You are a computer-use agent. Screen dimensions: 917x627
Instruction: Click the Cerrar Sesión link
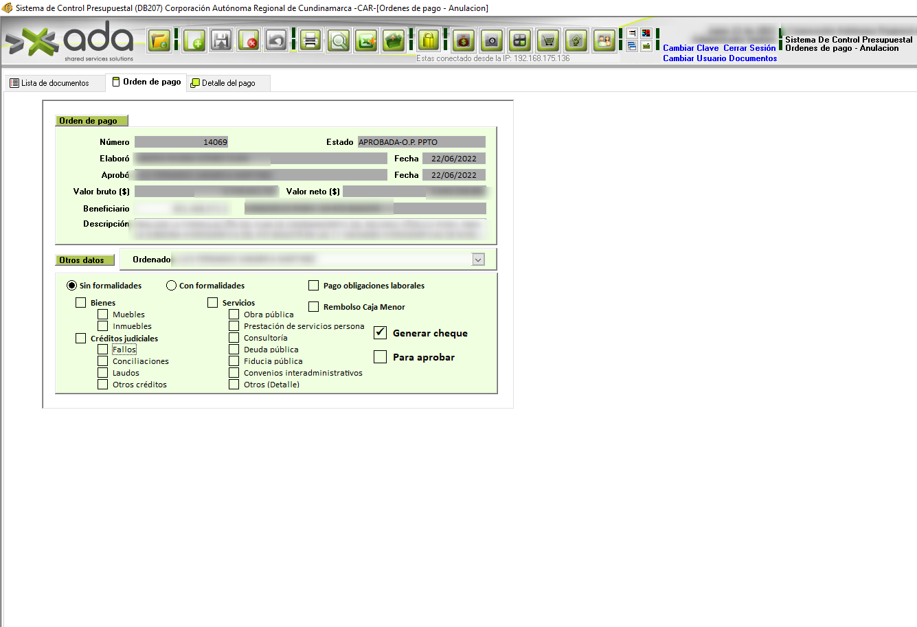749,48
